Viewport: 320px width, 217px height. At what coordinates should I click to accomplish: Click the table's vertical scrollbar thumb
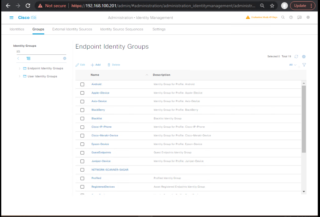pyautogui.click(x=304, y=119)
